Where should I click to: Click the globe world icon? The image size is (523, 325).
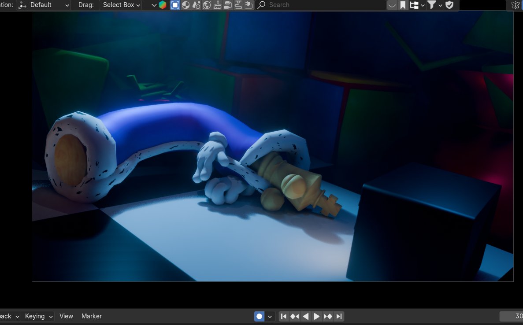(x=207, y=5)
